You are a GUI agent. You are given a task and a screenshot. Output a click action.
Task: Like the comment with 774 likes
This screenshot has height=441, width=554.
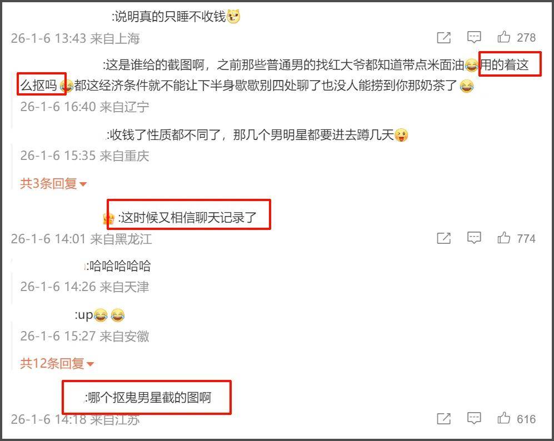click(504, 238)
